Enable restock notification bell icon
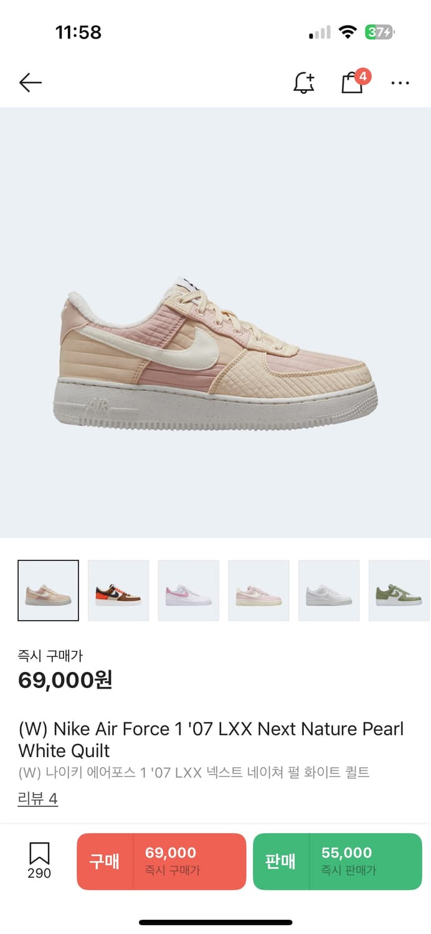Image resolution: width=431 pixels, height=934 pixels. pyautogui.click(x=304, y=83)
